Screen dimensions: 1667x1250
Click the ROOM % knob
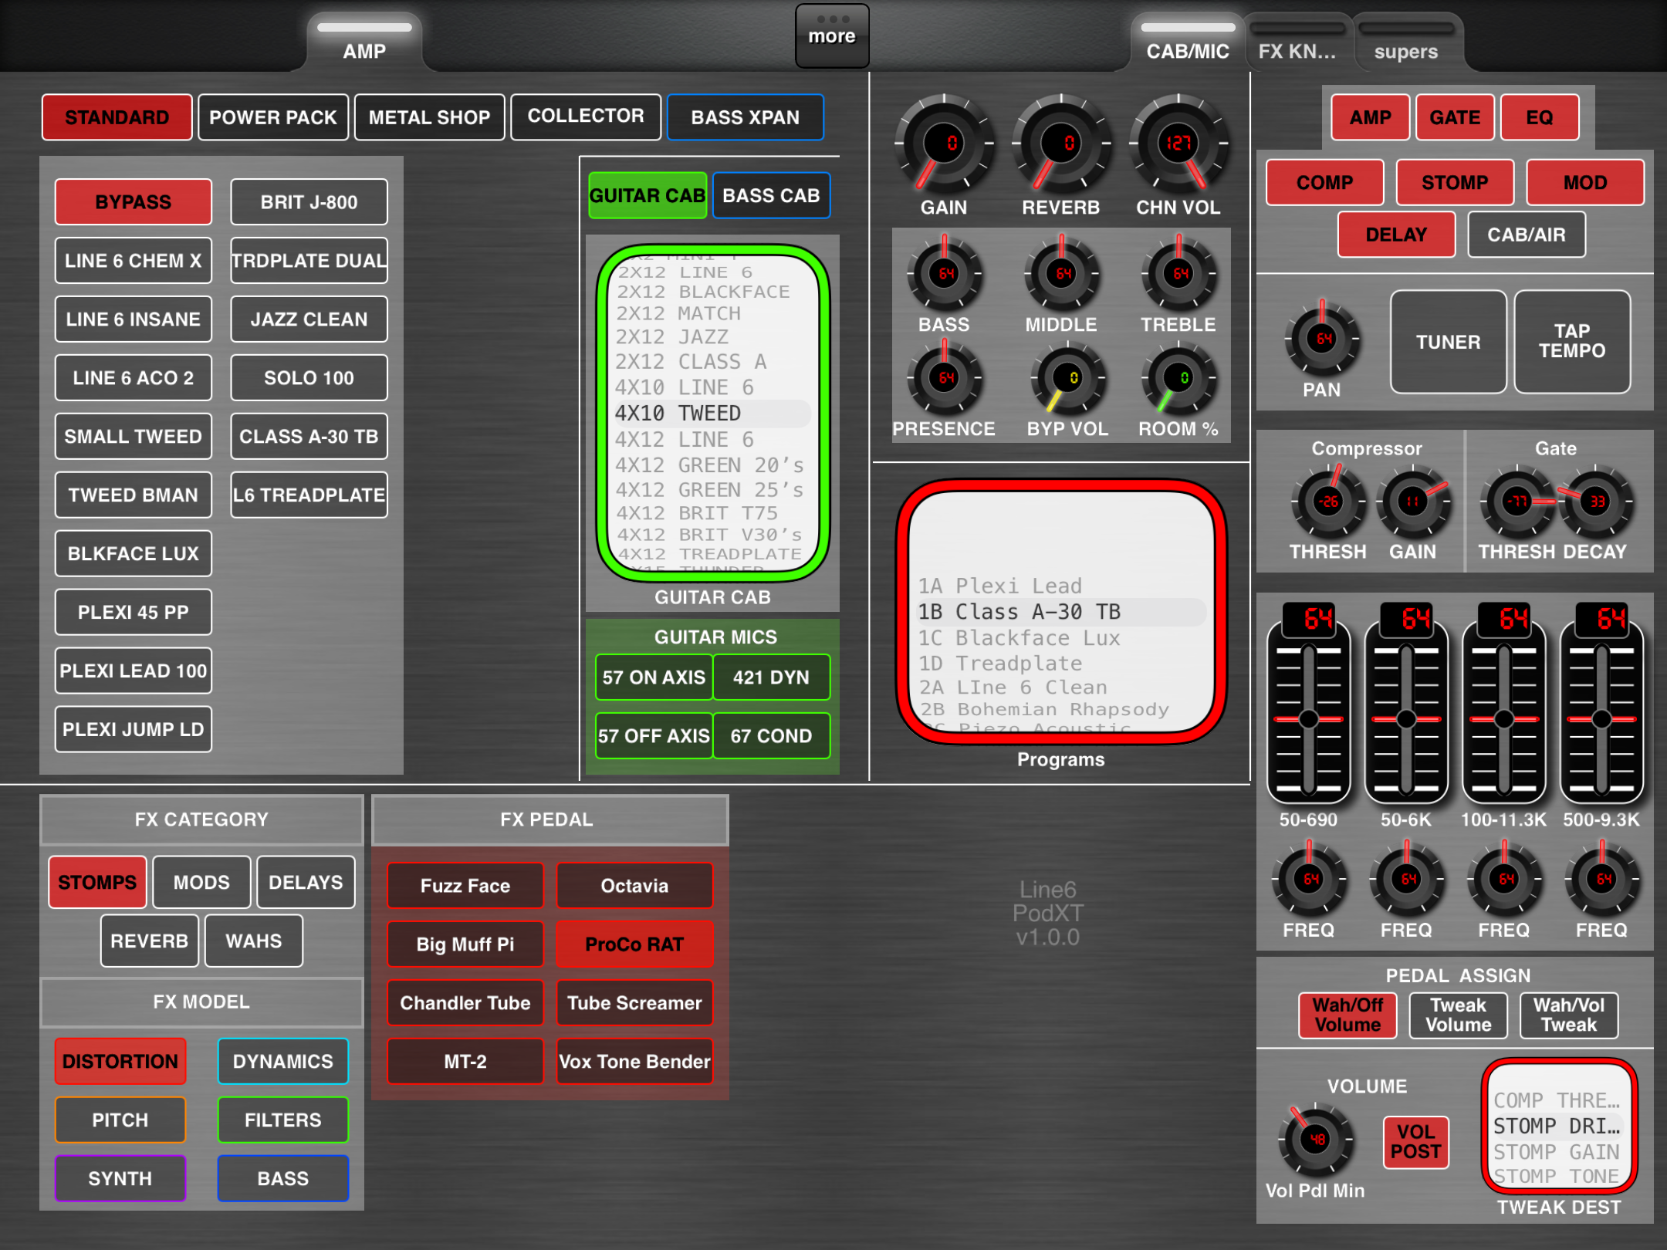click(1179, 378)
